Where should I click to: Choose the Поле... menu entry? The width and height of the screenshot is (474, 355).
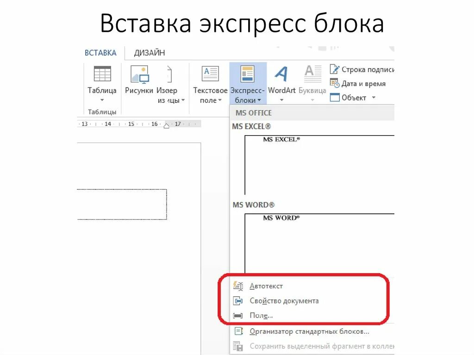pos(261,316)
